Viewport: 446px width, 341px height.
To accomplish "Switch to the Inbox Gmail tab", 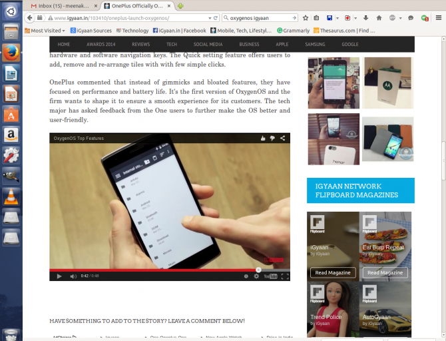I will tap(64, 5).
